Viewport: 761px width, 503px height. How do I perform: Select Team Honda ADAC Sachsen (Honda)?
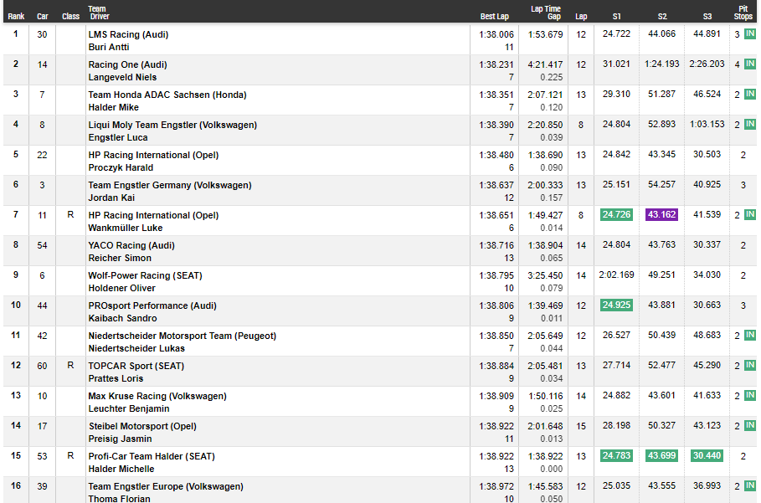(167, 95)
